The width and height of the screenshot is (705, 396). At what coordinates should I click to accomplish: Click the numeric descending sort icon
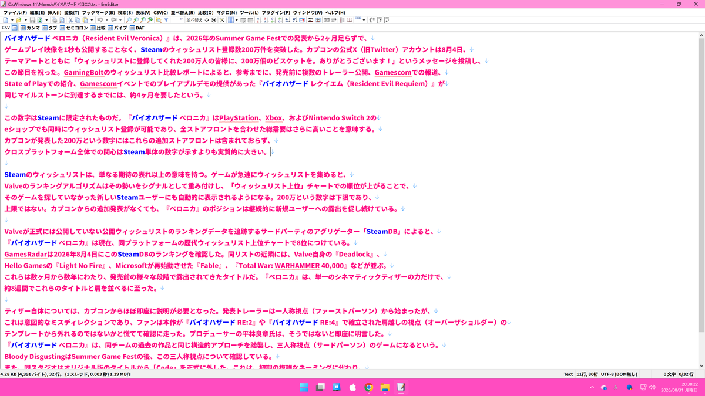pyautogui.click(x=280, y=20)
